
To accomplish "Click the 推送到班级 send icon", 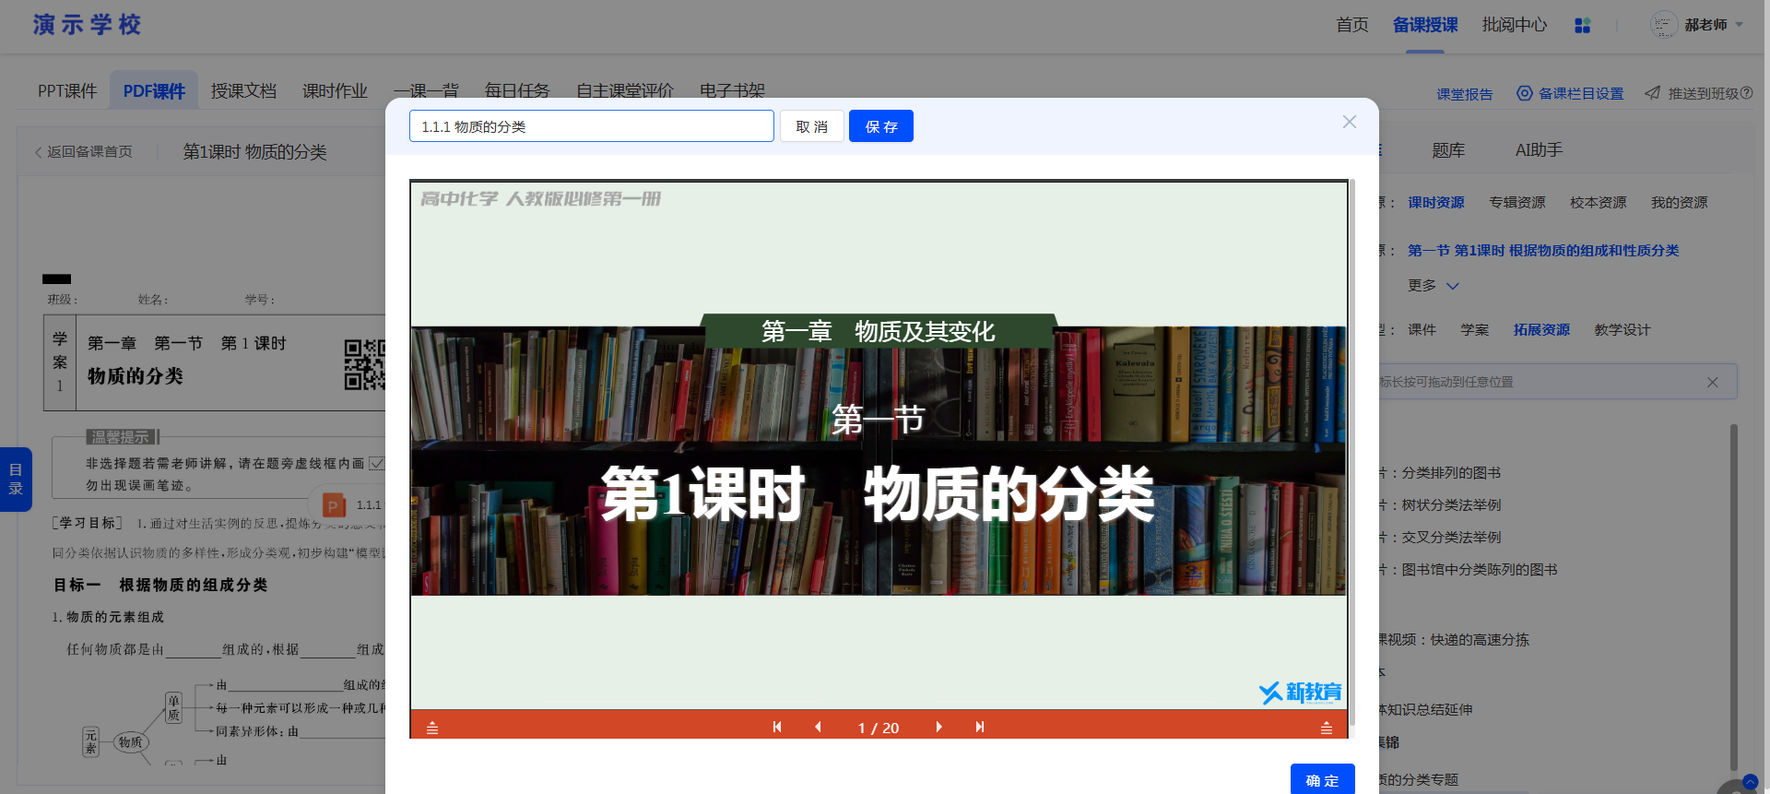I will click(x=1653, y=93).
